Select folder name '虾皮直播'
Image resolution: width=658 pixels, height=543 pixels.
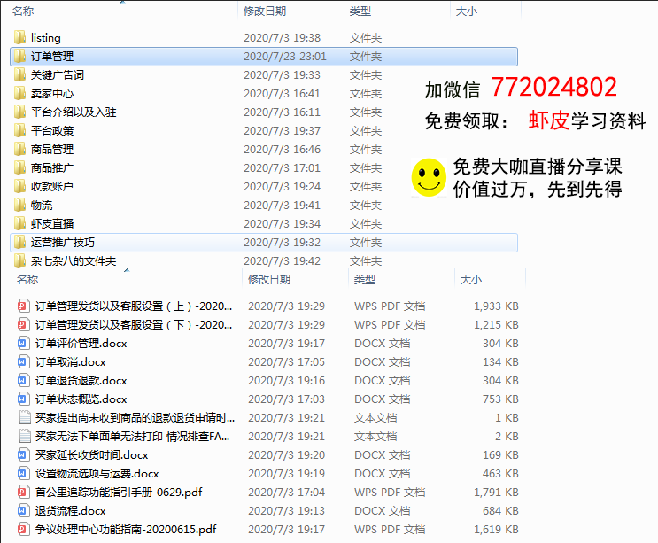coord(52,223)
